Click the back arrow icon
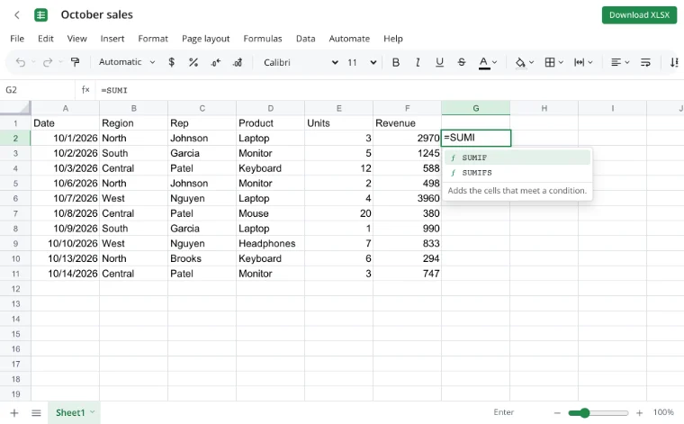Image resolution: width=684 pixels, height=424 pixels. (17, 14)
